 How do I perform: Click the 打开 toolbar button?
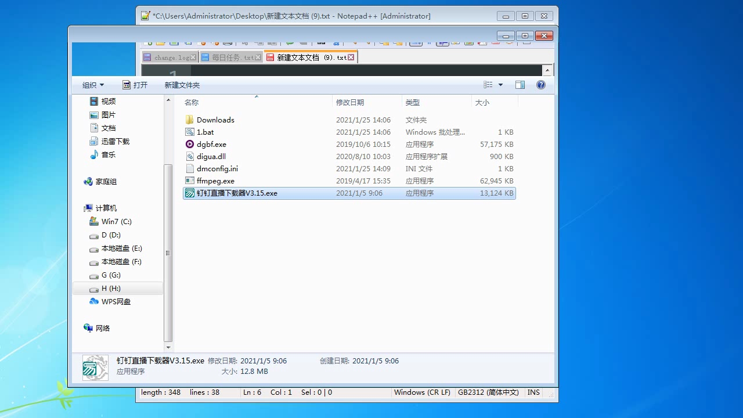pyautogui.click(x=135, y=85)
